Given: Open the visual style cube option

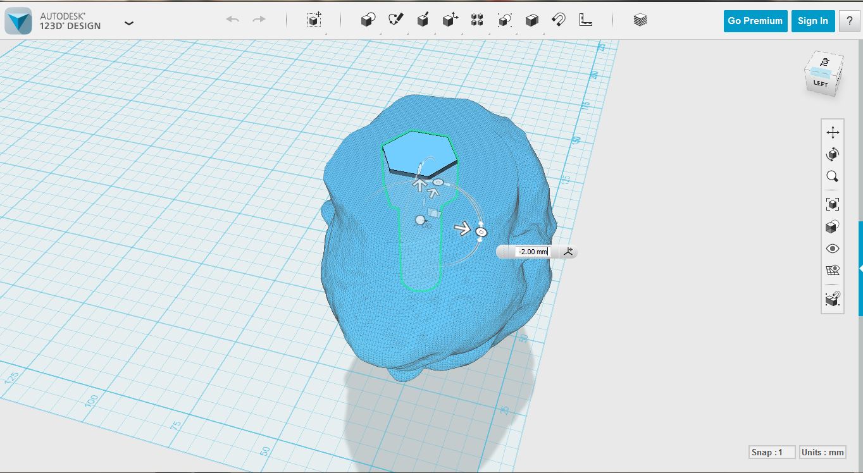Looking at the screenshot, I should (x=833, y=226).
